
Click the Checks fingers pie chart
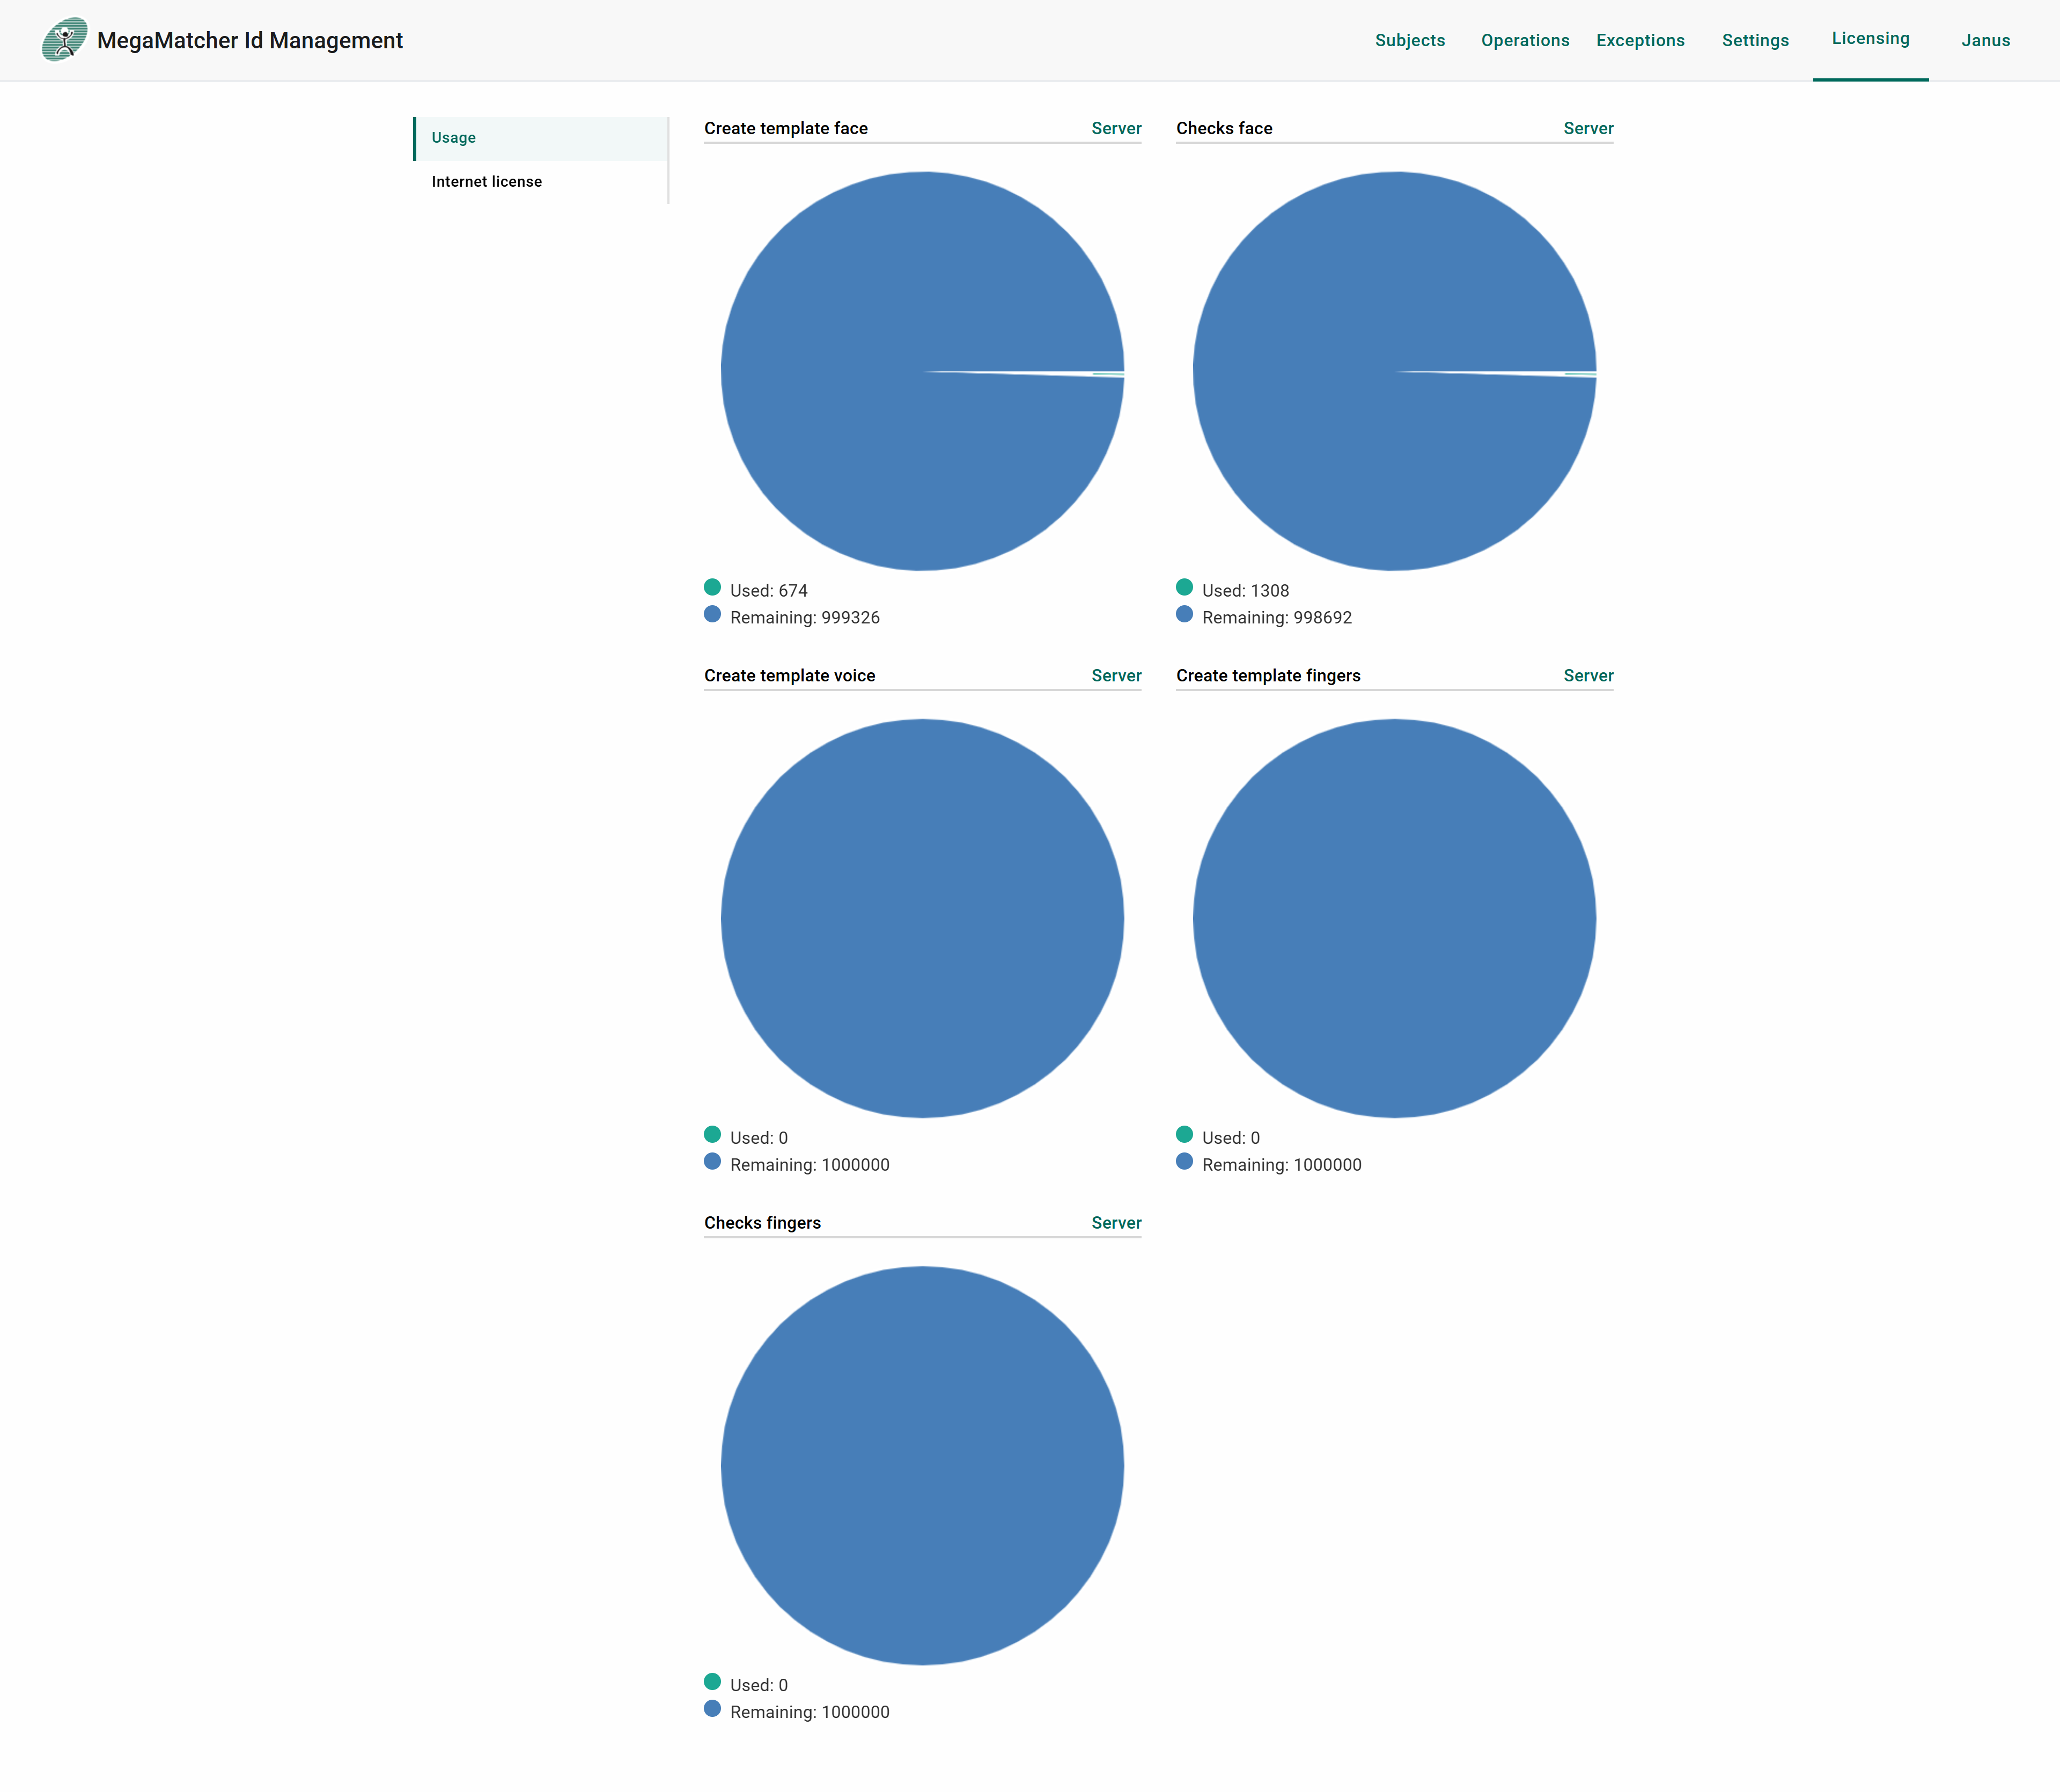tap(922, 1465)
